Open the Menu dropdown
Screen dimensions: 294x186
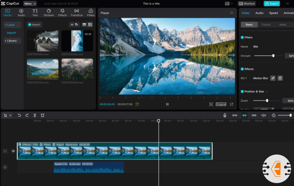[30, 4]
